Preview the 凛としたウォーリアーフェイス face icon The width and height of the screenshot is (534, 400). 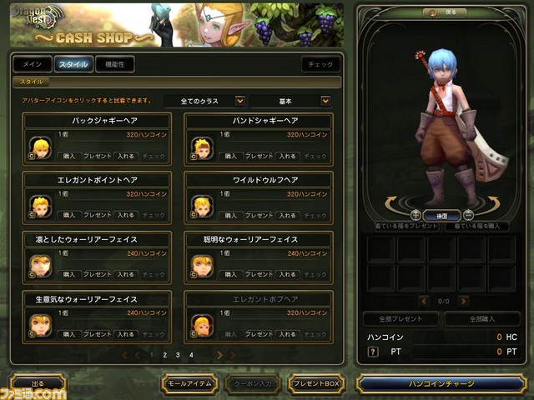pyautogui.click(x=40, y=266)
